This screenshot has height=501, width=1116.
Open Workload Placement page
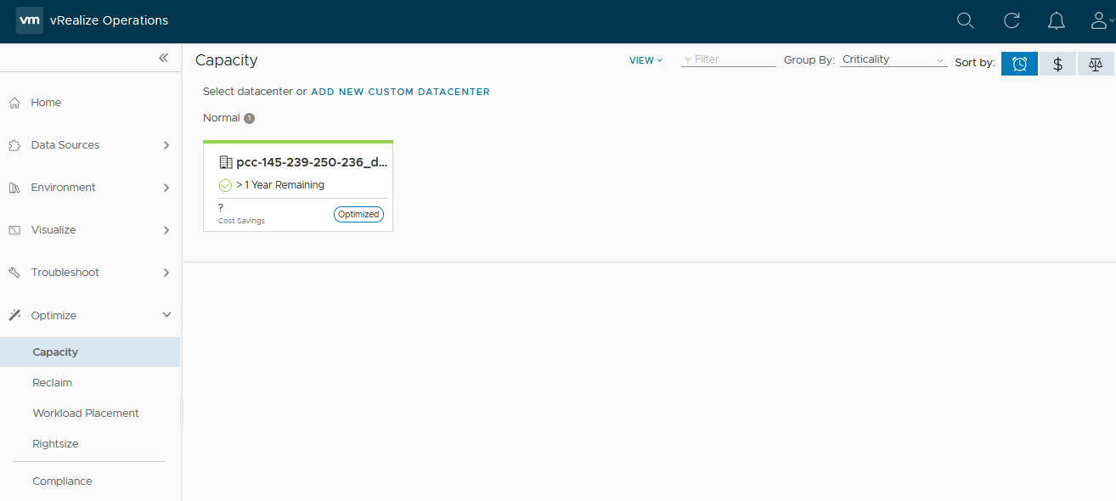(x=86, y=414)
